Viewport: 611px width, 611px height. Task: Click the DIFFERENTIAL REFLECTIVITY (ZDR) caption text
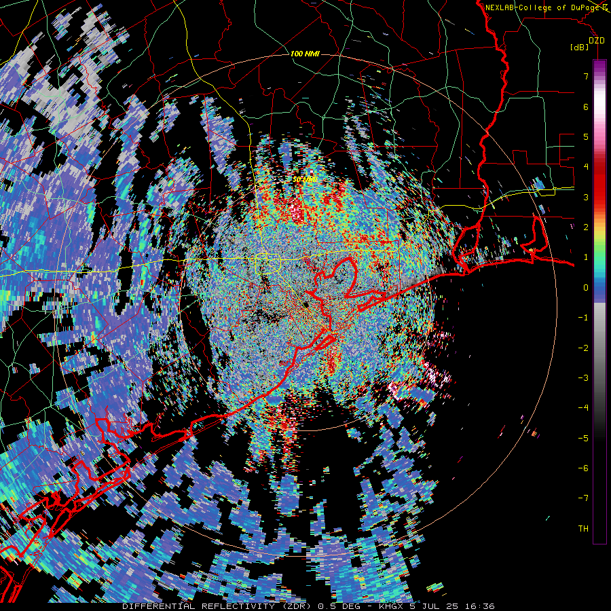coord(217,606)
